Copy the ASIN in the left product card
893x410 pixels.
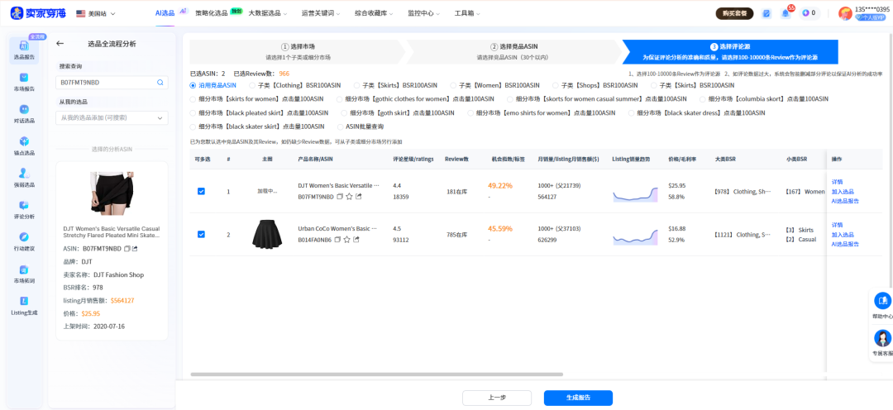127,249
